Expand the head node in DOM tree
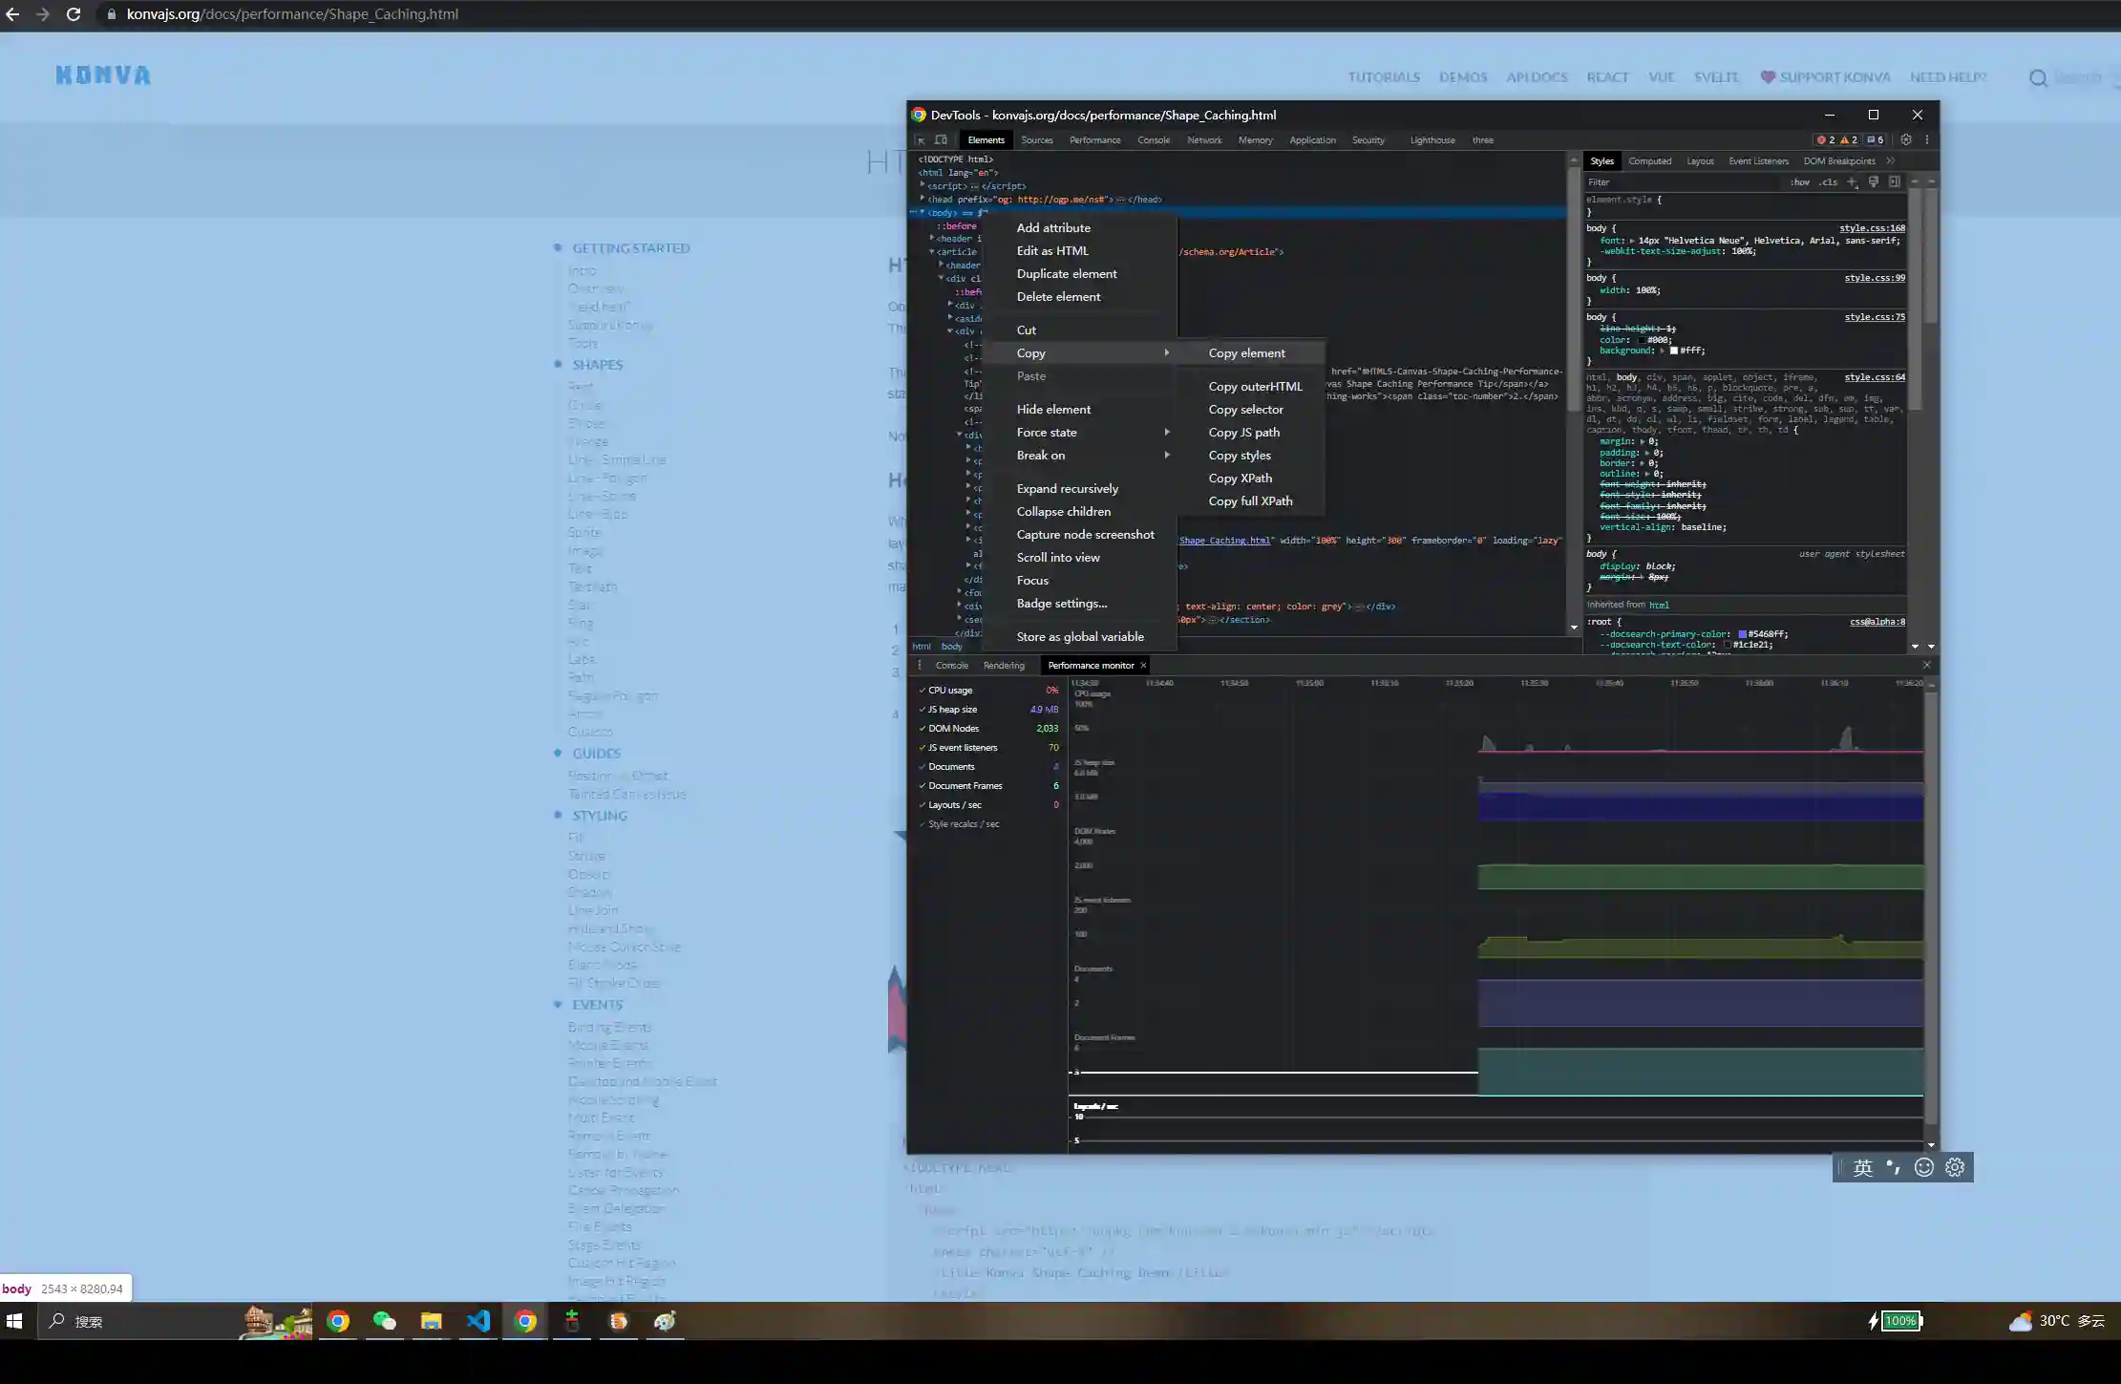Image resolution: width=2121 pixels, height=1384 pixels. coord(923,199)
